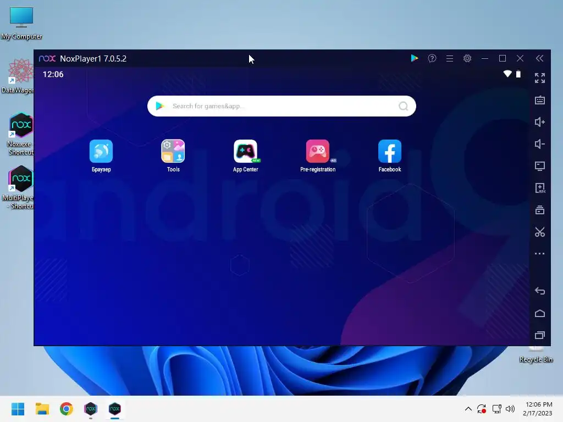This screenshot has width=563, height=422.
Task: Select the Nox.exe Shortcut on desktop
Action: [x=20, y=134]
